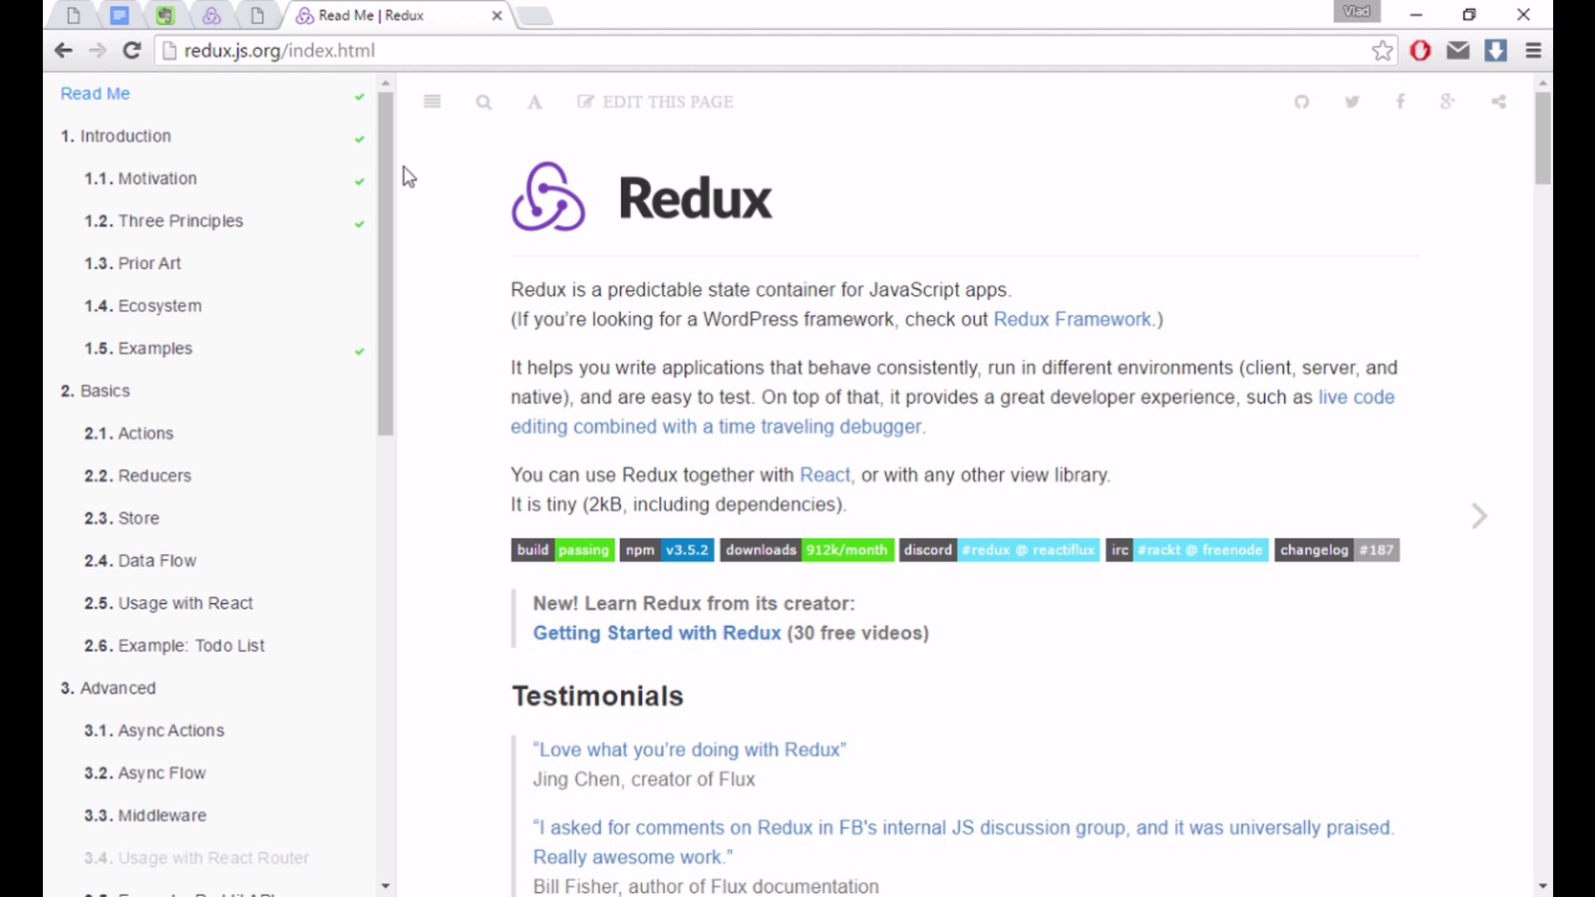1595x897 pixels.
Task: Open 1.1. Motivation section
Action: tap(141, 178)
